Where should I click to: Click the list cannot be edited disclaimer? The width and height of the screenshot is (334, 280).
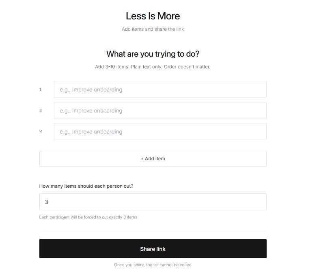click(x=153, y=265)
